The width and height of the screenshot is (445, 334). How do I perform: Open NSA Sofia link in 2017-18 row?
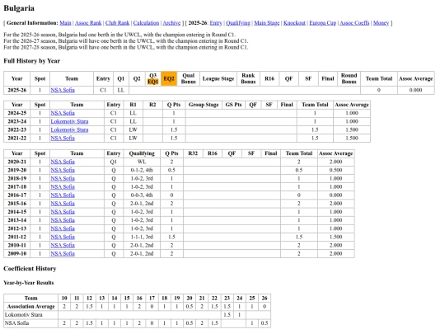[x=63, y=187]
